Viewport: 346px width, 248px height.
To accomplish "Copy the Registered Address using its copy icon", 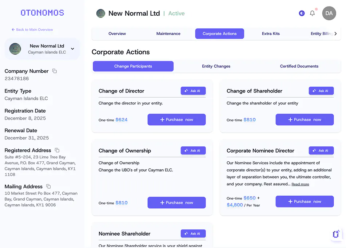I will click(x=56, y=150).
